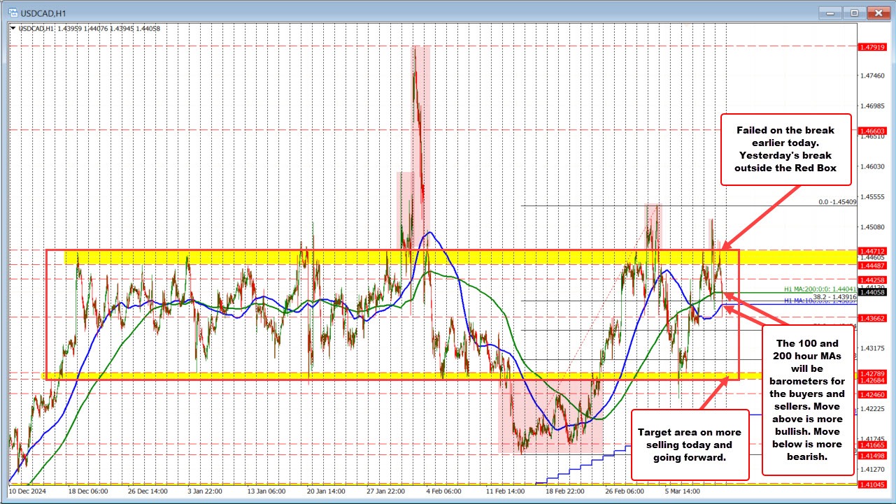Screen dimensions: 896x504
Task: Click the red box trendline border
Action: pos(45,315)
